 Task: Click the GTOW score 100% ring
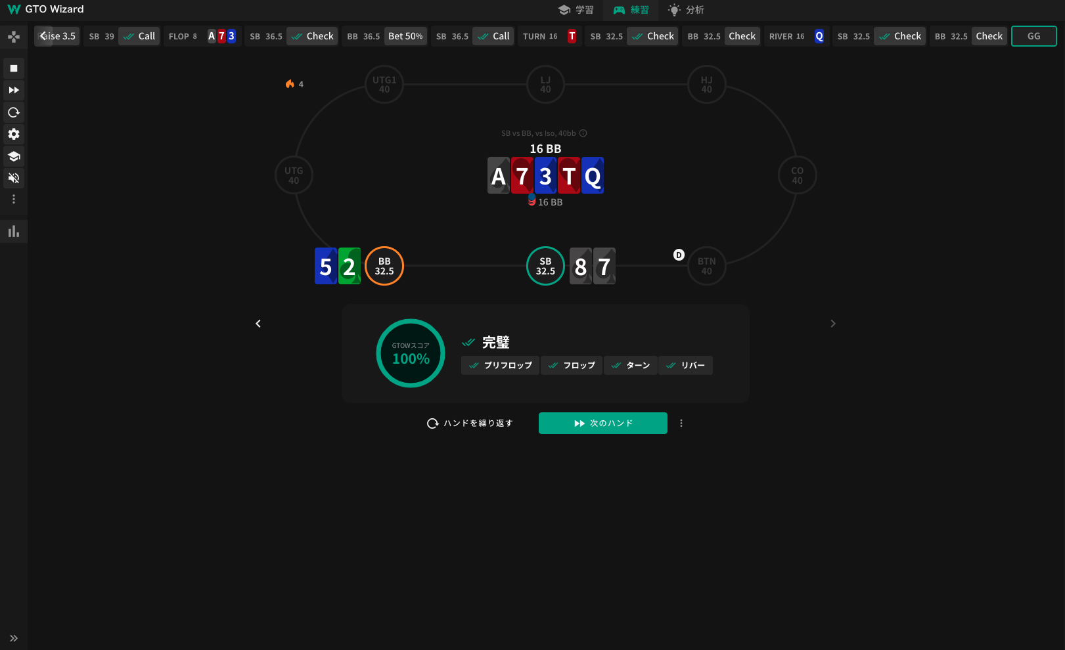[411, 353]
